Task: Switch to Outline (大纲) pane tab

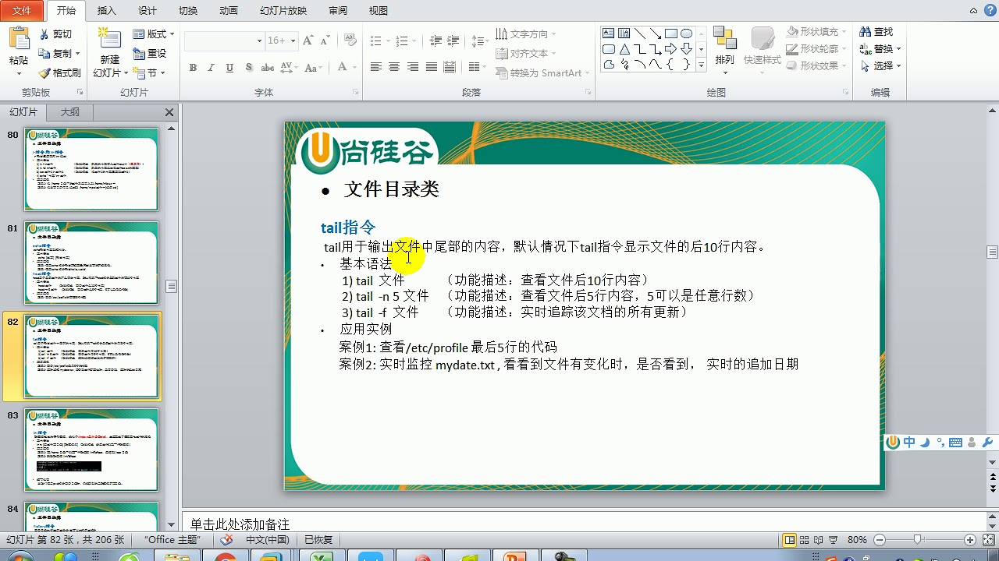Action: tap(70, 112)
